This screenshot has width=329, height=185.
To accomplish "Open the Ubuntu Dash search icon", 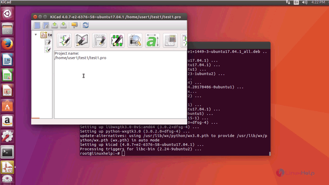I will click(x=8, y=13).
